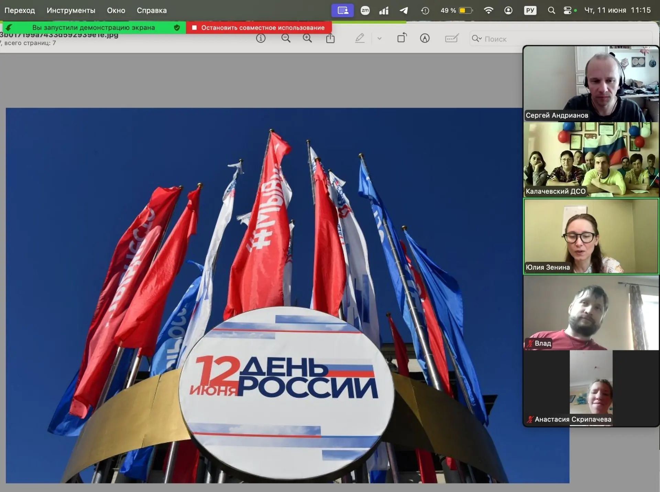Click the form filling toolbar icon
The image size is (660, 492).
(451, 38)
